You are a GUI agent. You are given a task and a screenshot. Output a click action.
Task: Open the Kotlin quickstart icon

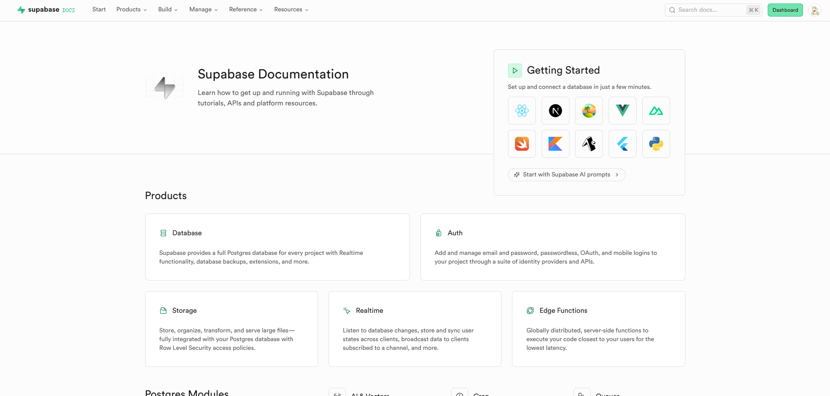555,144
